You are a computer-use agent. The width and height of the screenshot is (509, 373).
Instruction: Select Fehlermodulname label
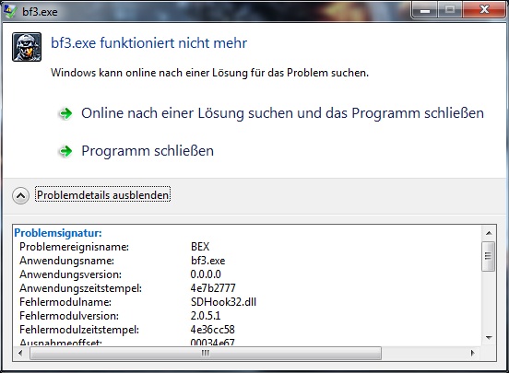(65, 302)
